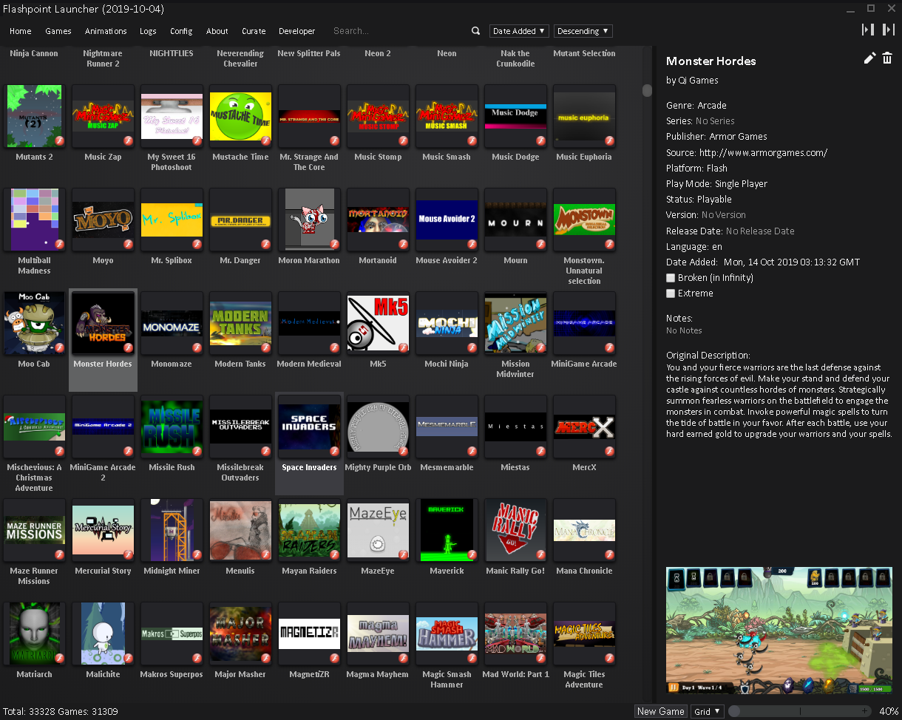
Task: Click the pencil edit icon for Monster Hordes
Action: tap(869, 58)
